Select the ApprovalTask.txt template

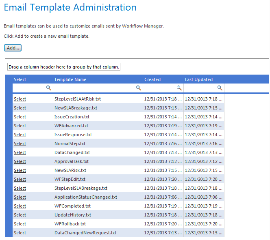[x=20, y=161]
